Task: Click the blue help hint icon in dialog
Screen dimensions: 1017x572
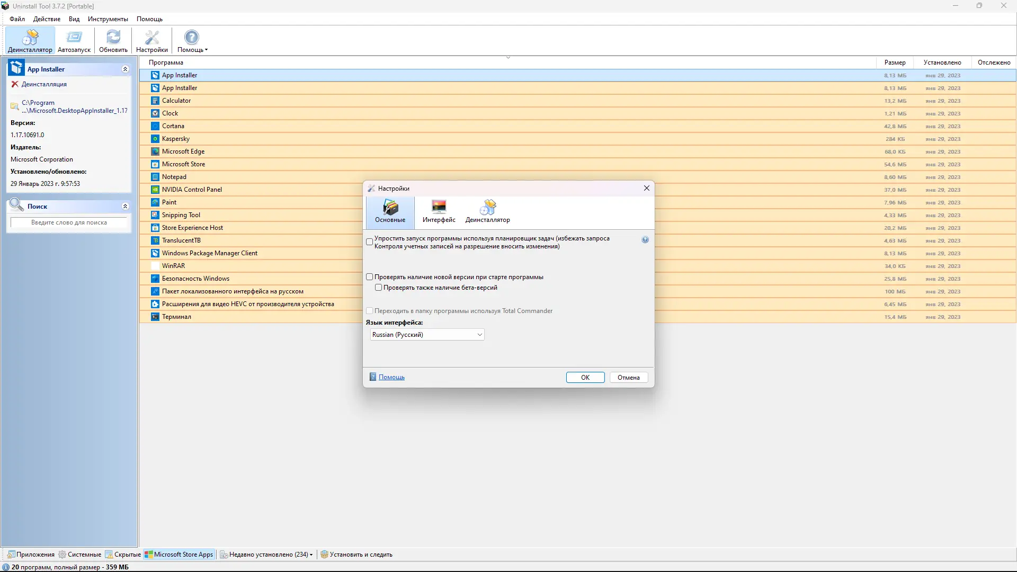Action: point(645,240)
